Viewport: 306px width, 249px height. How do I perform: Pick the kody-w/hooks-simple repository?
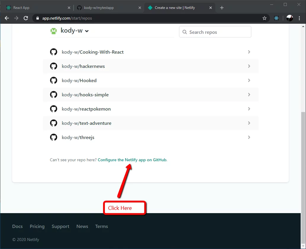(x=151, y=95)
